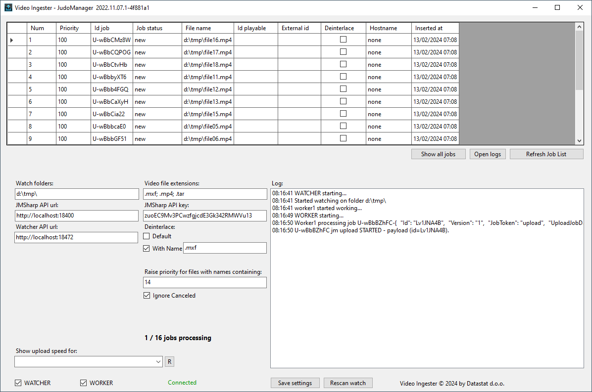
Task: Click the Save settings button
Action: click(295, 383)
